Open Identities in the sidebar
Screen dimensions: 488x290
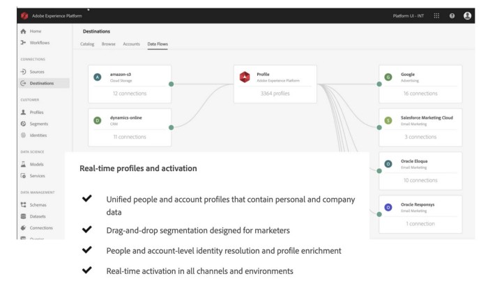pyautogui.click(x=38, y=135)
